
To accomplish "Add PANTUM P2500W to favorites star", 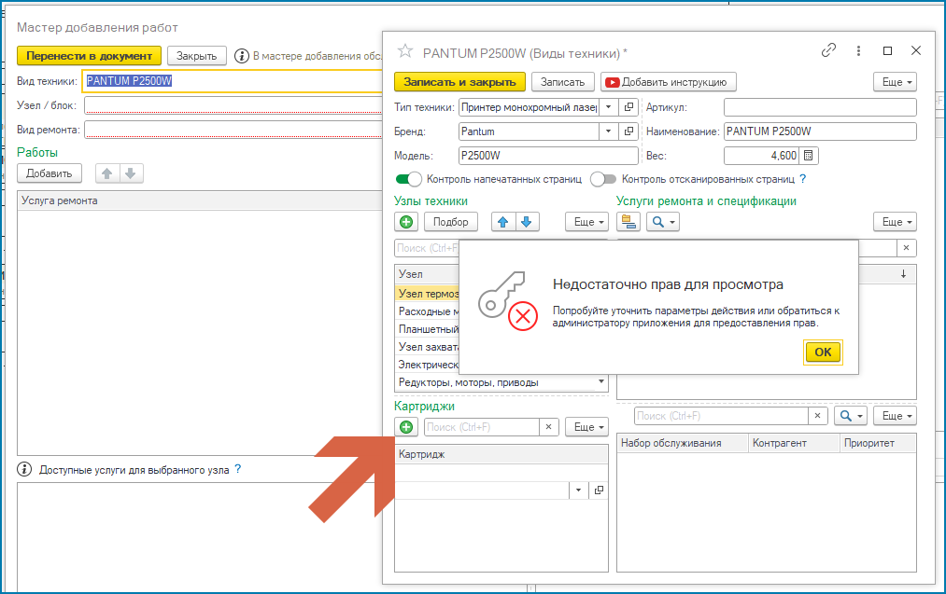I will click(404, 51).
